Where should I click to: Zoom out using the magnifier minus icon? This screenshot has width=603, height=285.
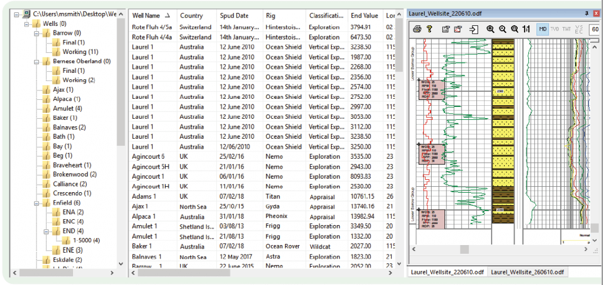pyautogui.click(x=502, y=29)
